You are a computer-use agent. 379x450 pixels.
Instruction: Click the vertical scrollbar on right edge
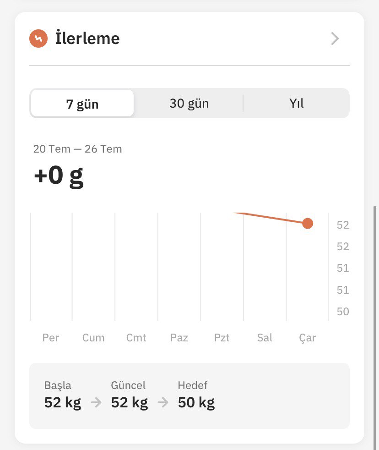click(x=374, y=327)
